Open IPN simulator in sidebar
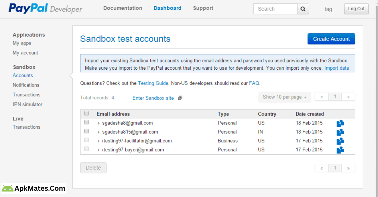The image size is (378, 197). (27, 104)
